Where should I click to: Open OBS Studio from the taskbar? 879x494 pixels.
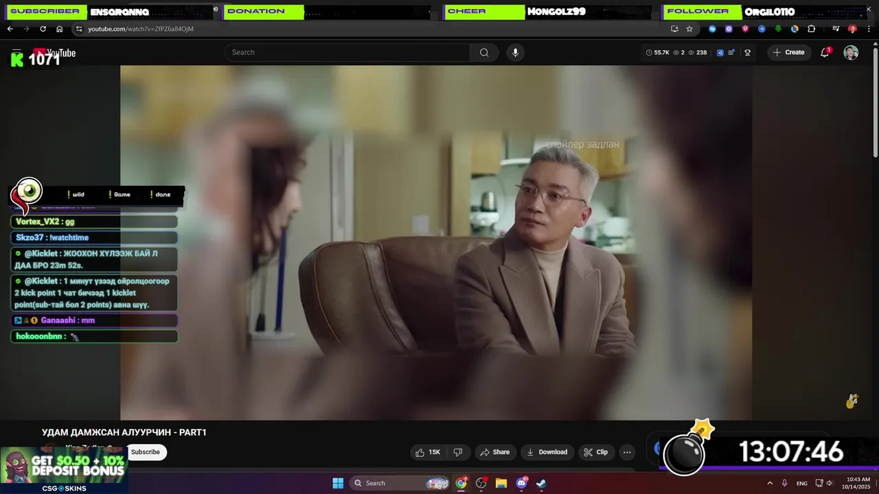pyautogui.click(x=481, y=483)
